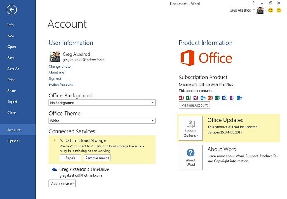Open Options from the sidebar
The width and height of the screenshot is (287, 199).
point(14,141)
